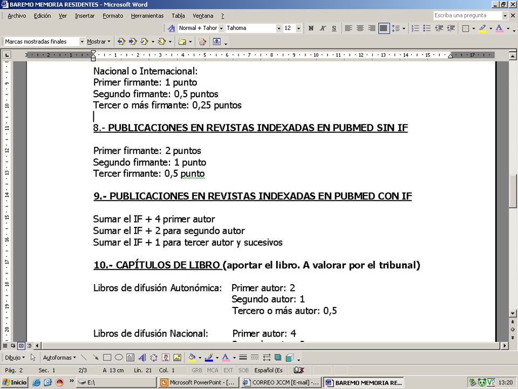This screenshot has height=389, width=518.
Task: Choose the Select Objects arrow tool
Action: tap(33, 358)
